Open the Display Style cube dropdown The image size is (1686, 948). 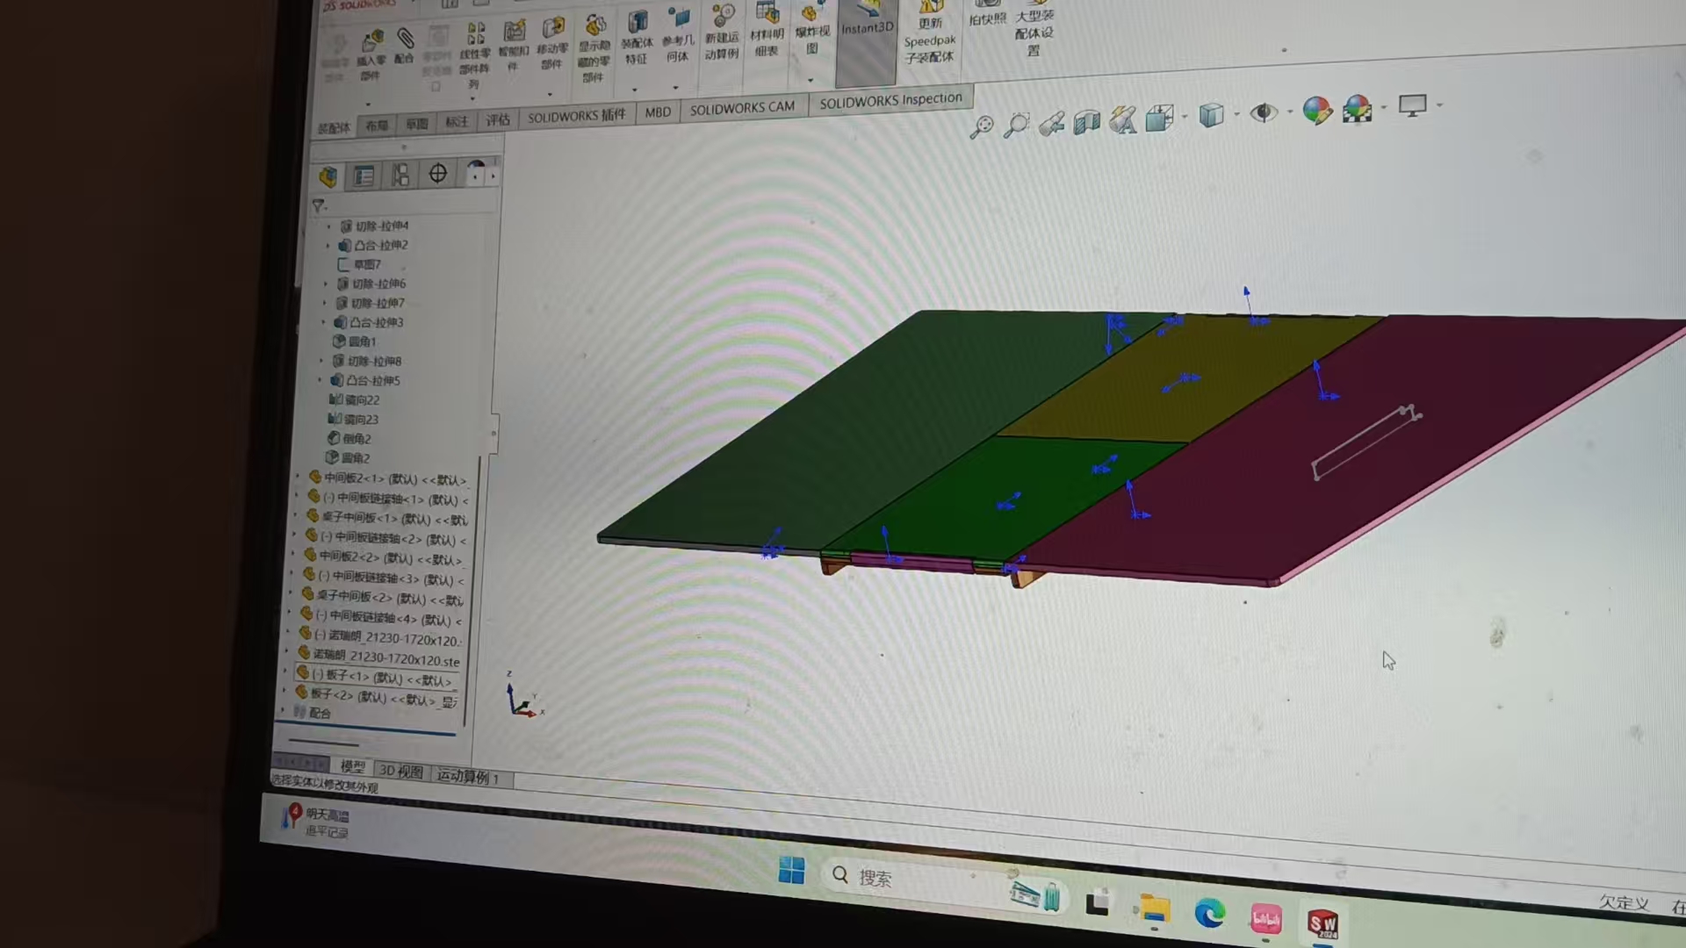[x=1211, y=115]
